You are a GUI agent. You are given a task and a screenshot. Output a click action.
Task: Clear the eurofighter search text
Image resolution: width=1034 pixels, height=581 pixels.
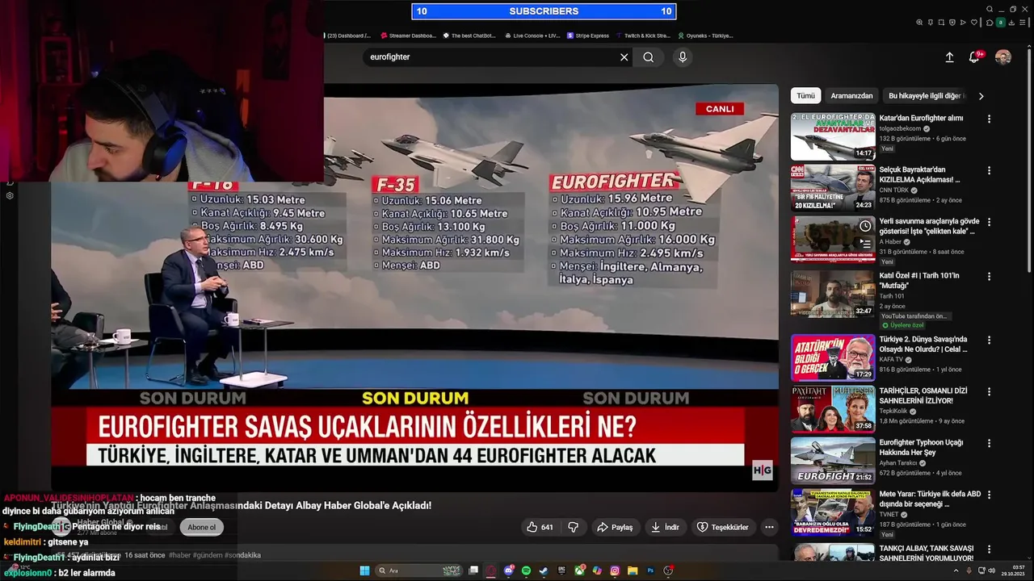(624, 57)
